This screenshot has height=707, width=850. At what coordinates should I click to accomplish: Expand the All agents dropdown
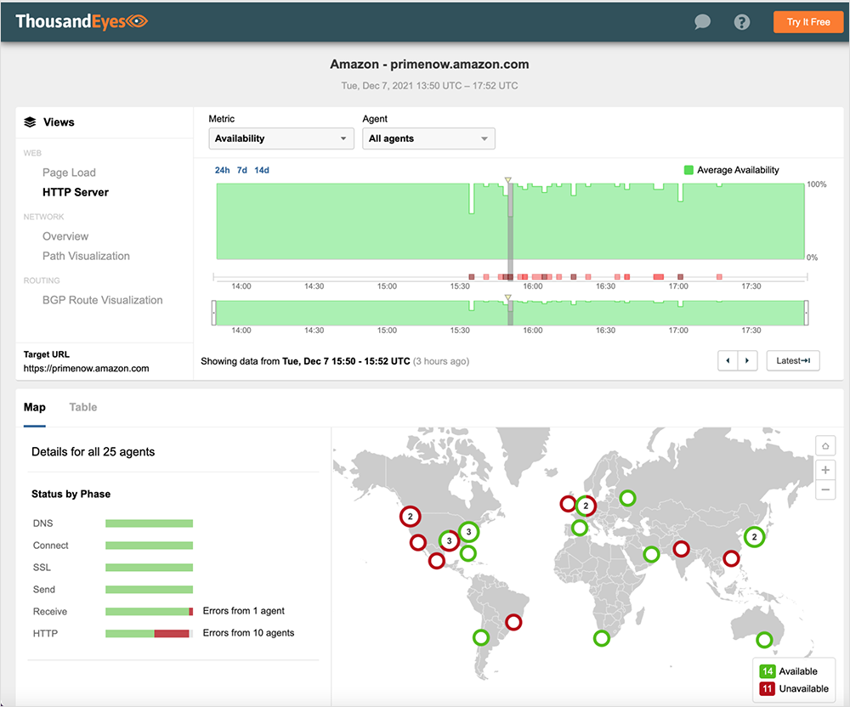tap(428, 139)
